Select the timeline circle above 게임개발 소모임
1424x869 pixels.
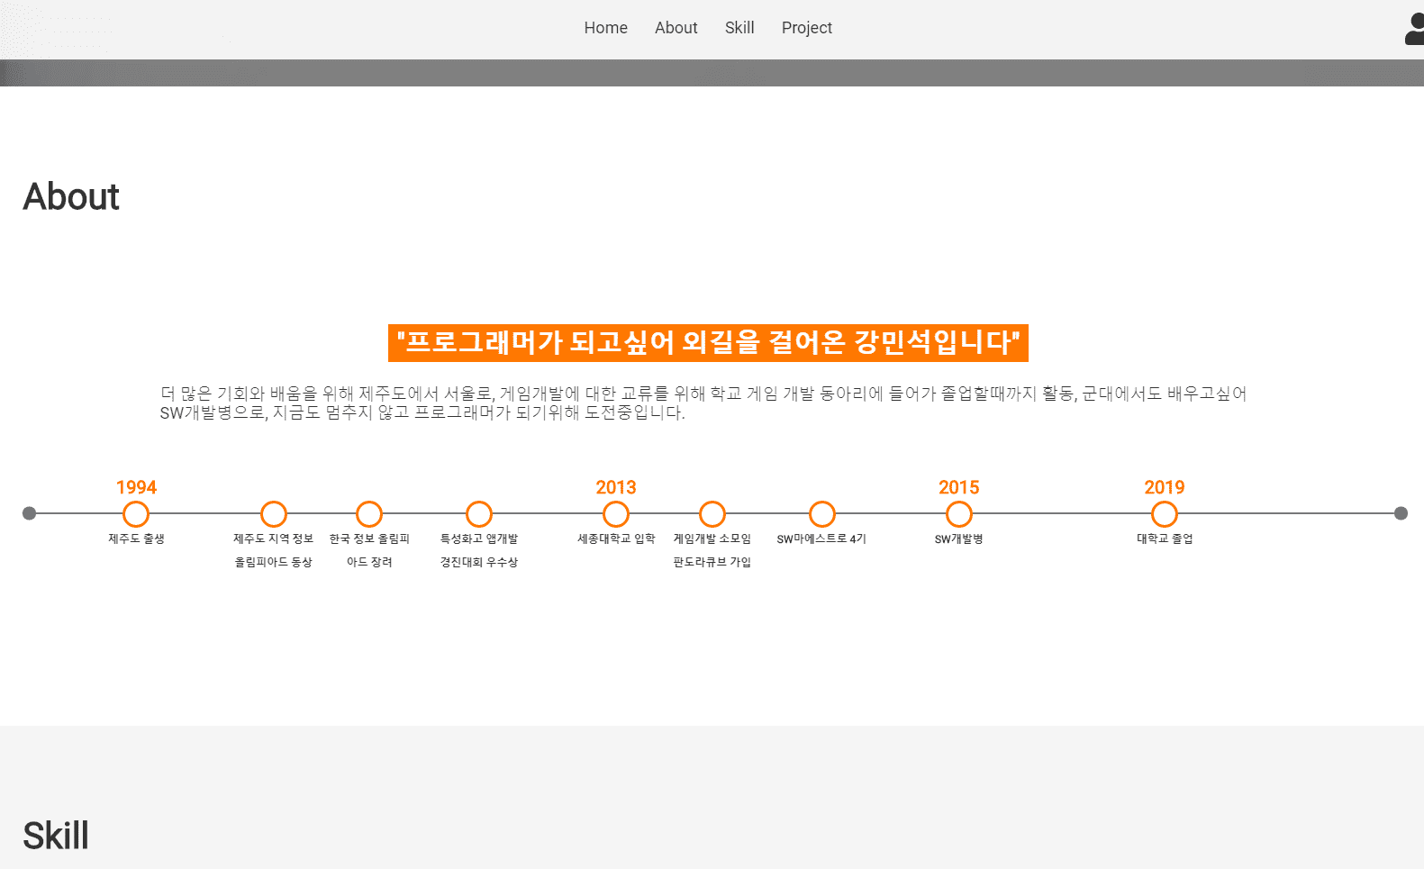coord(712,514)
